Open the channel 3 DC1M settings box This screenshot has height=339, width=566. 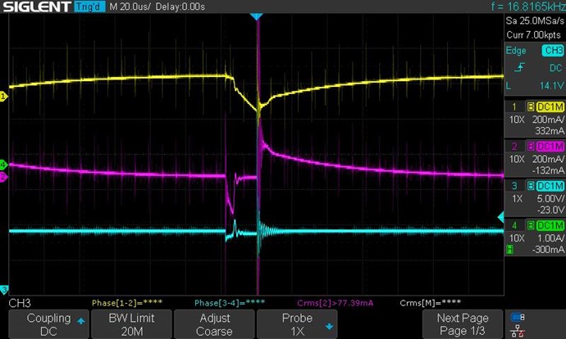point(550,186)
